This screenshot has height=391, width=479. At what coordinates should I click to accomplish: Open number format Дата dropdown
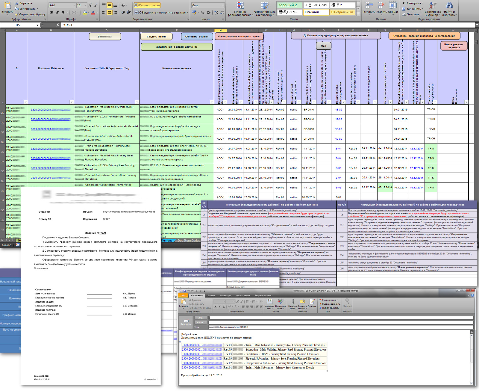pos(223,5)
